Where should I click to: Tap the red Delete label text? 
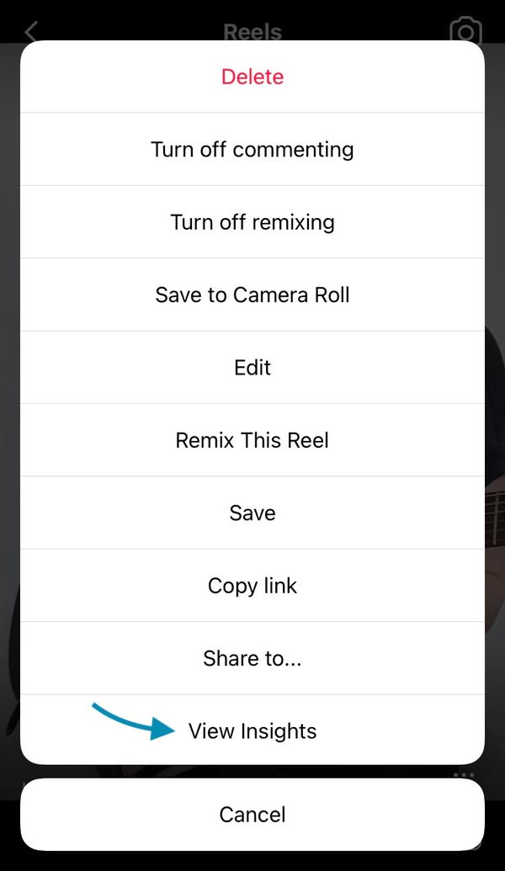pos(252,77)
